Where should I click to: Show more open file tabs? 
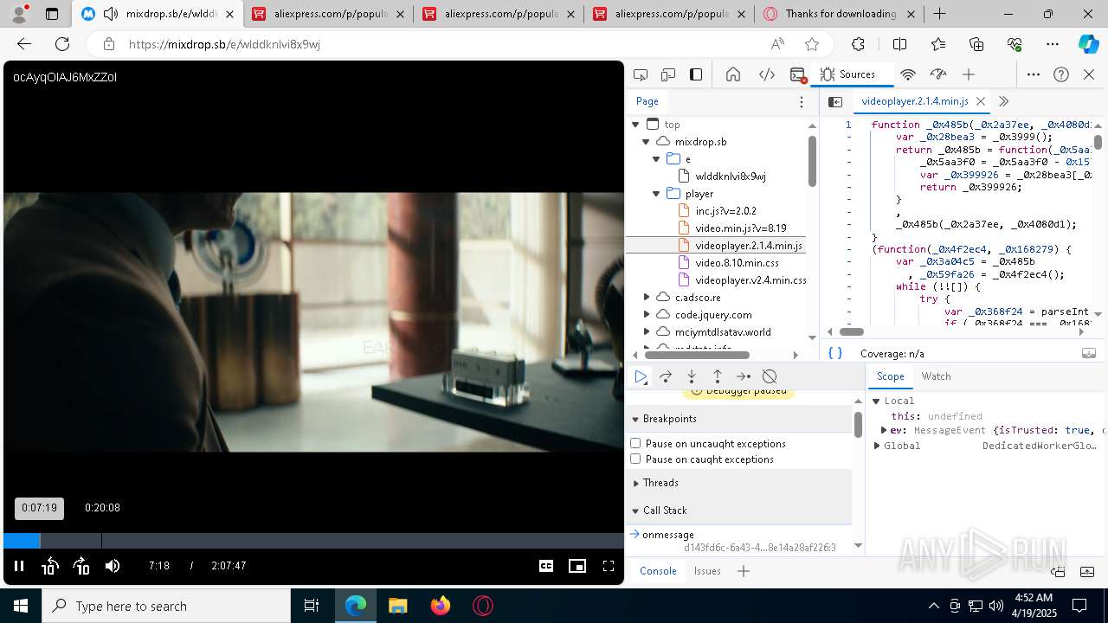[1004, 101]
